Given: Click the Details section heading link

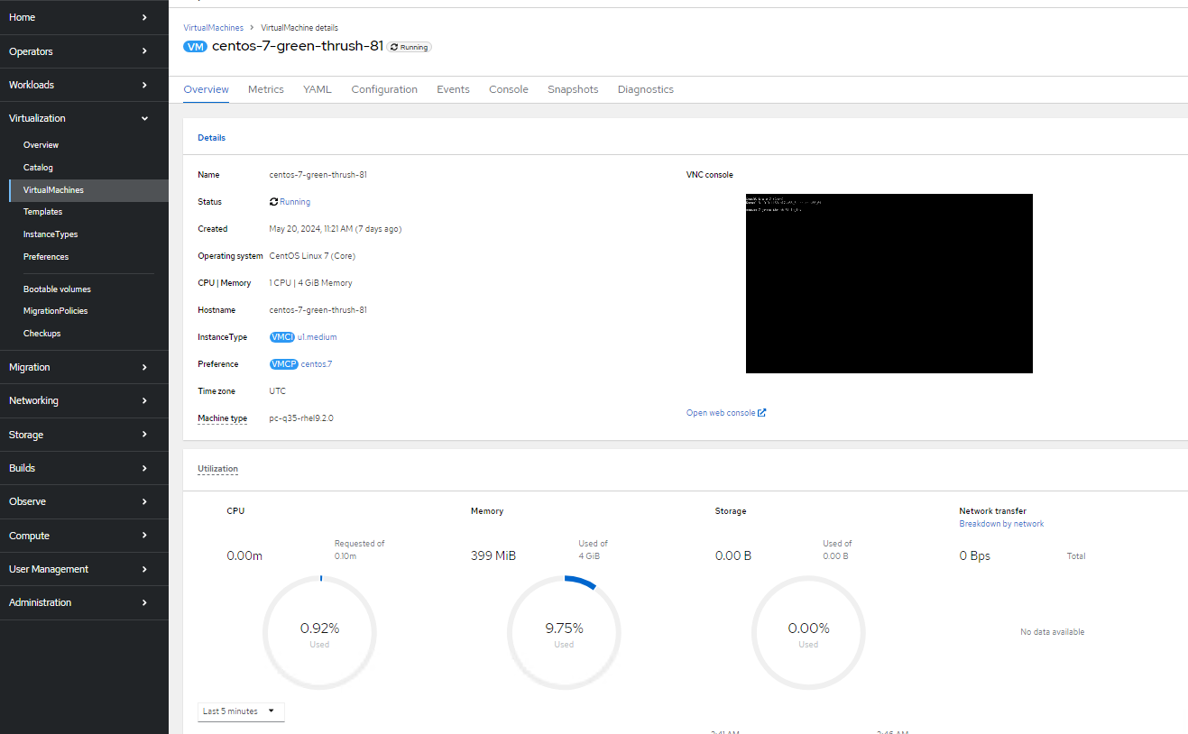Looking at the screenshot, I should [211, 138].
